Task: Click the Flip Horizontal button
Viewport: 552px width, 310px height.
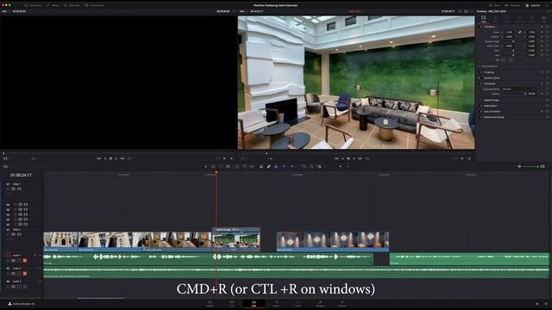Action: tap(504, 60)
